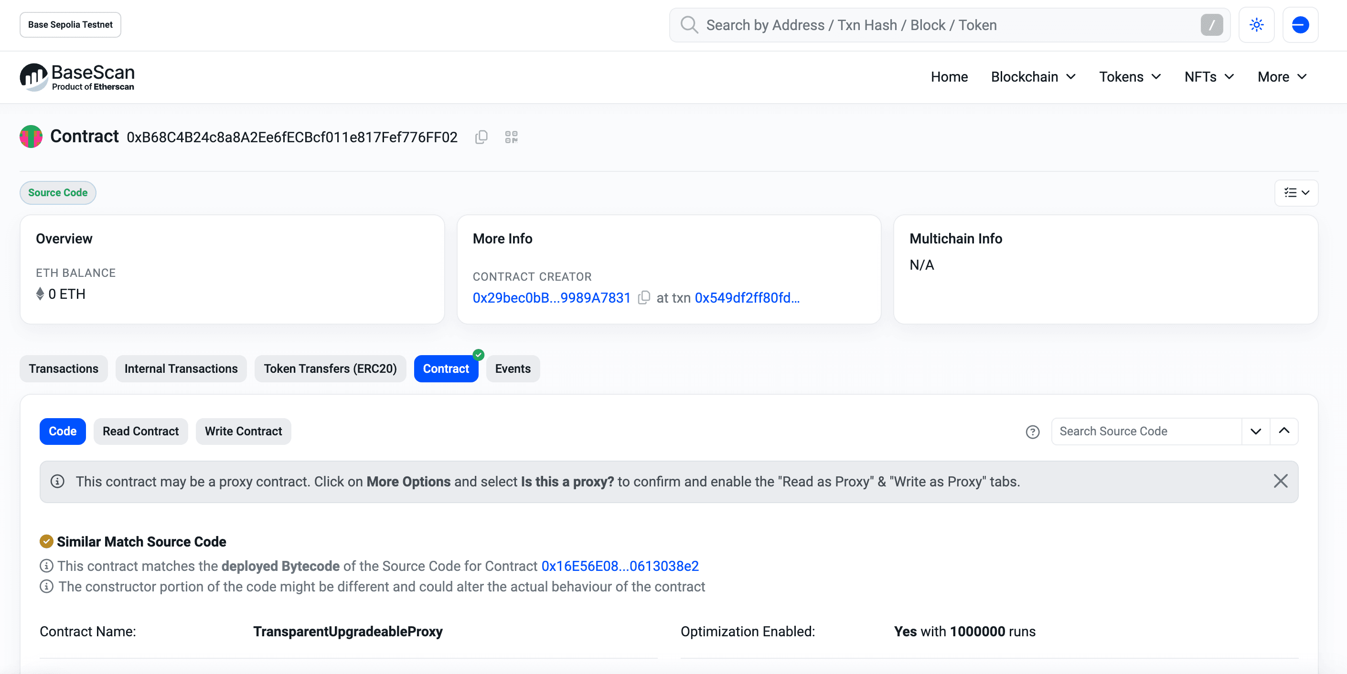Click the contract's colorful identicon avatar
The height and width of the screenshot is (674, 1347).
click(31, 137)
